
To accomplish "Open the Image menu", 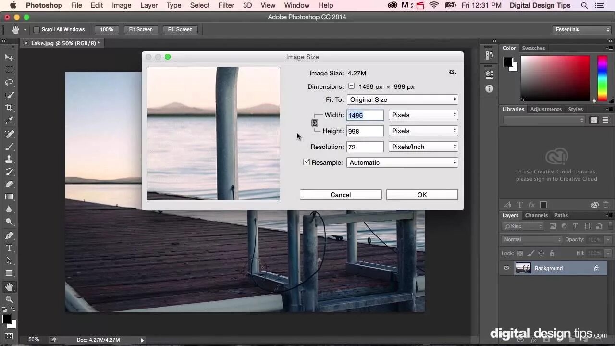I will tap(122, 5).
